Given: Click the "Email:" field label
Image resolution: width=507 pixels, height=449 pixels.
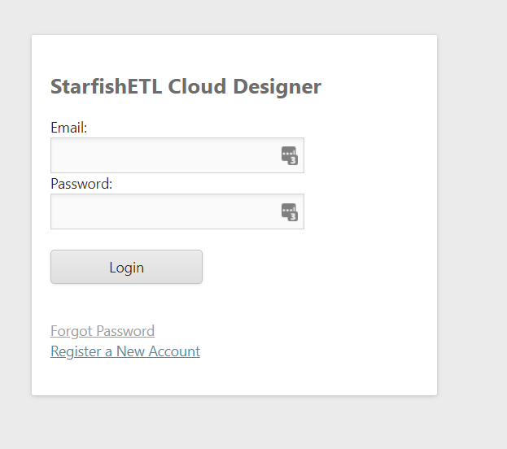Looking at the screenshot, I should pos(69,128).
